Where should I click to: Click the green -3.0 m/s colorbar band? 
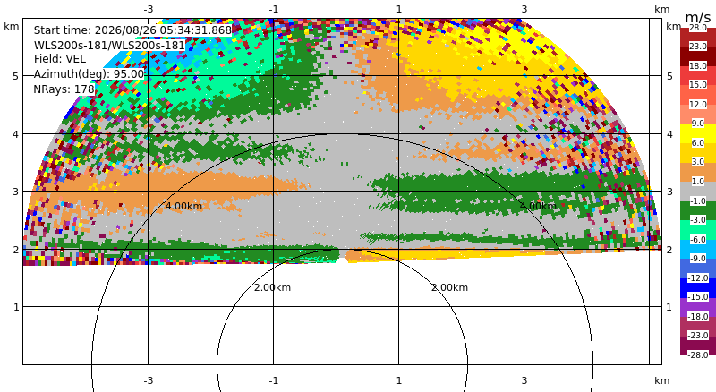pyautogui.click(x=698, y=210)
